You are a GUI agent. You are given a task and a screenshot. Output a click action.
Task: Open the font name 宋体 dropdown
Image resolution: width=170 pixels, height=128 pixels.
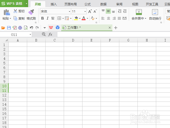[69, 11]
